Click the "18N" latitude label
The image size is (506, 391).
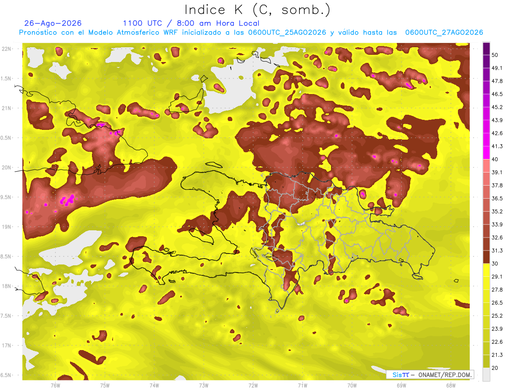point(6,286)
